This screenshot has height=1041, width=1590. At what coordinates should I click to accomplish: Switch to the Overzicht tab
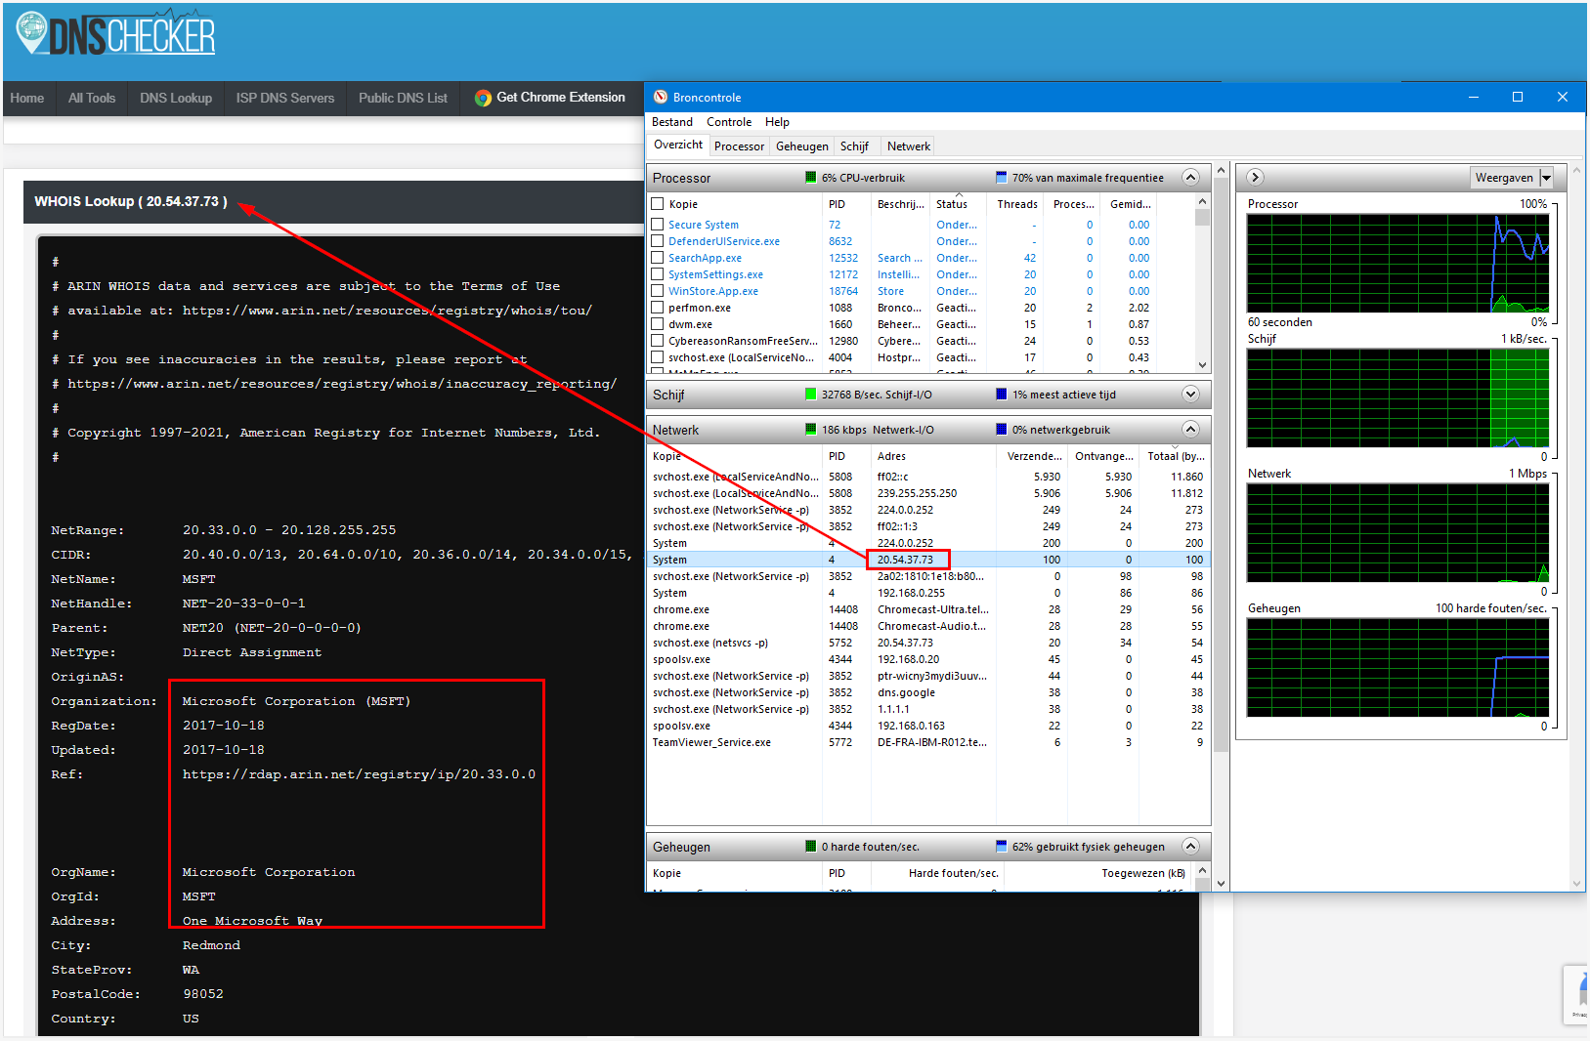[x=678, y=145]
